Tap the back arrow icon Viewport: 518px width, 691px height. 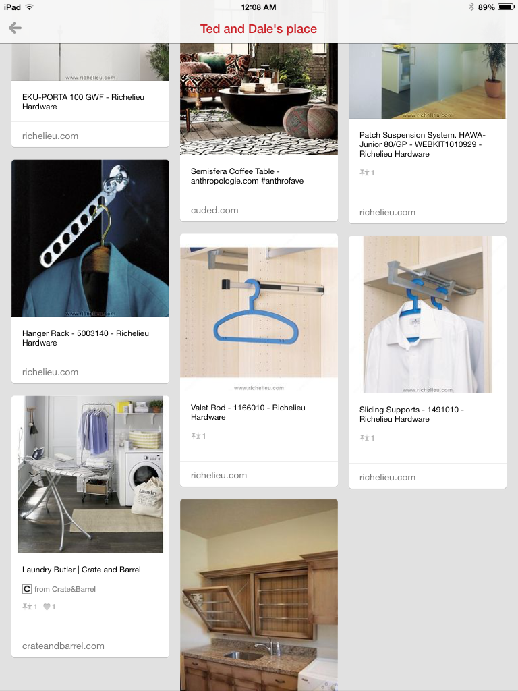15,28
